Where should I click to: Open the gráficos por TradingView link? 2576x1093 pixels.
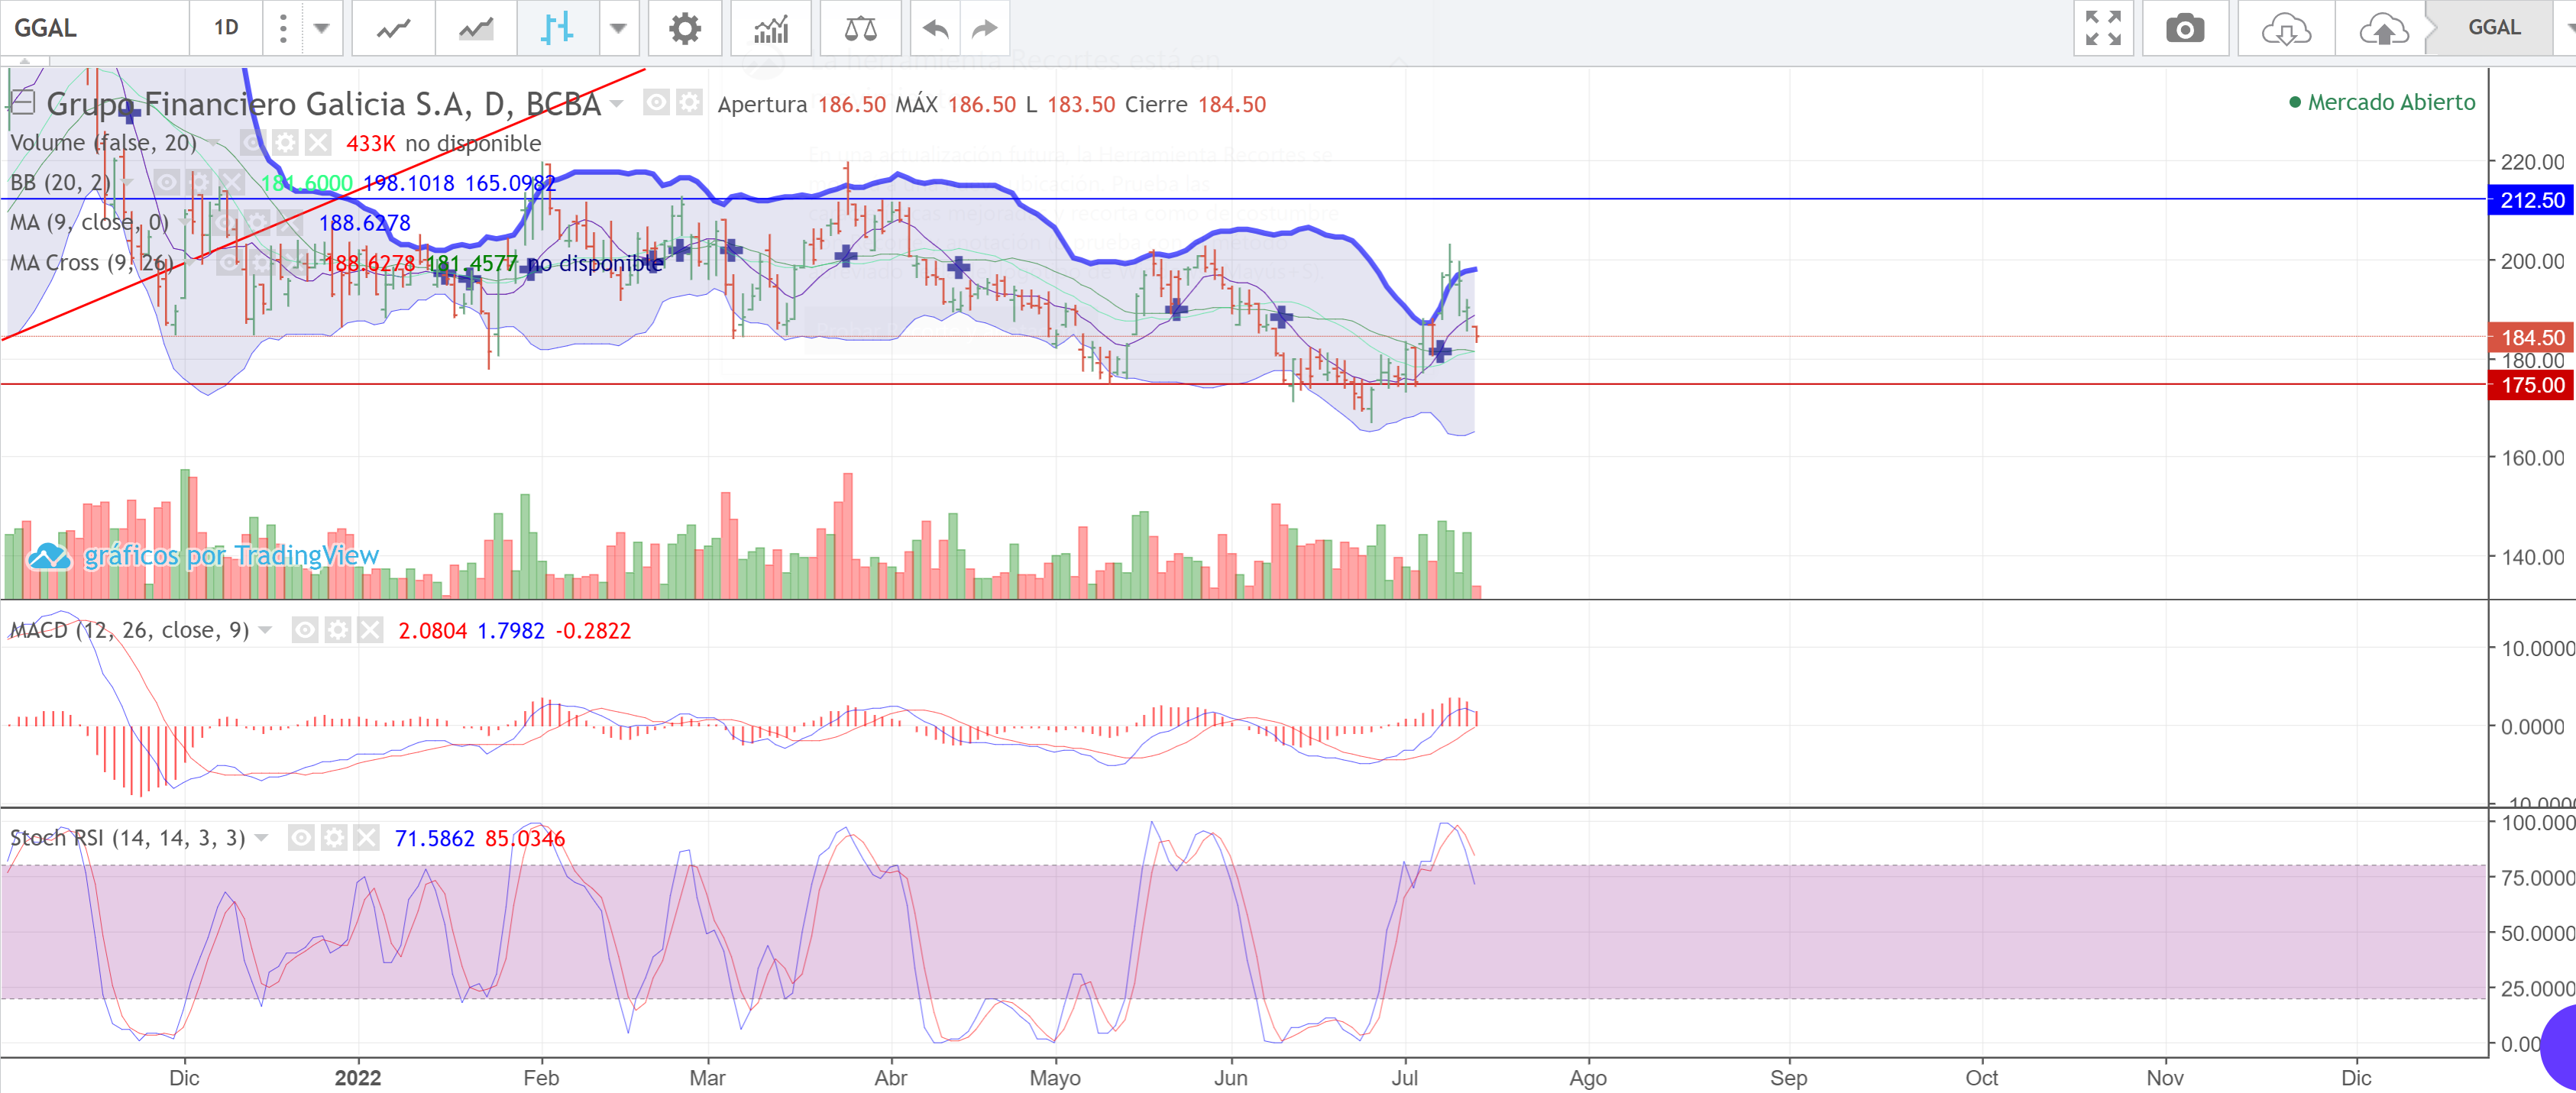(204, 555)
